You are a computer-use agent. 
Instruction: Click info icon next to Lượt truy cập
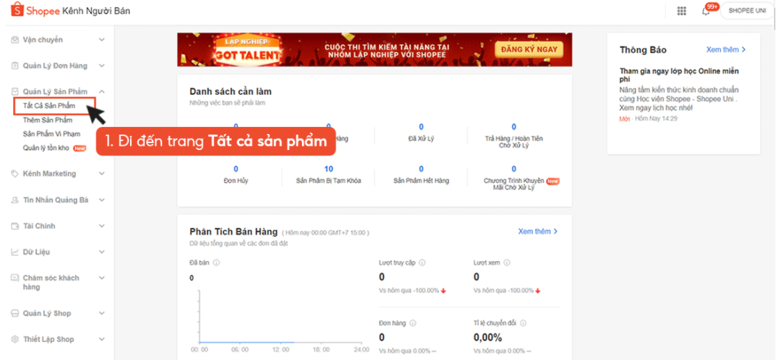[424, 263]
